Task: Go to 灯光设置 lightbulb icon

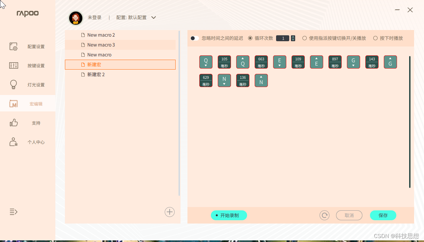Action: click(14, 85)
